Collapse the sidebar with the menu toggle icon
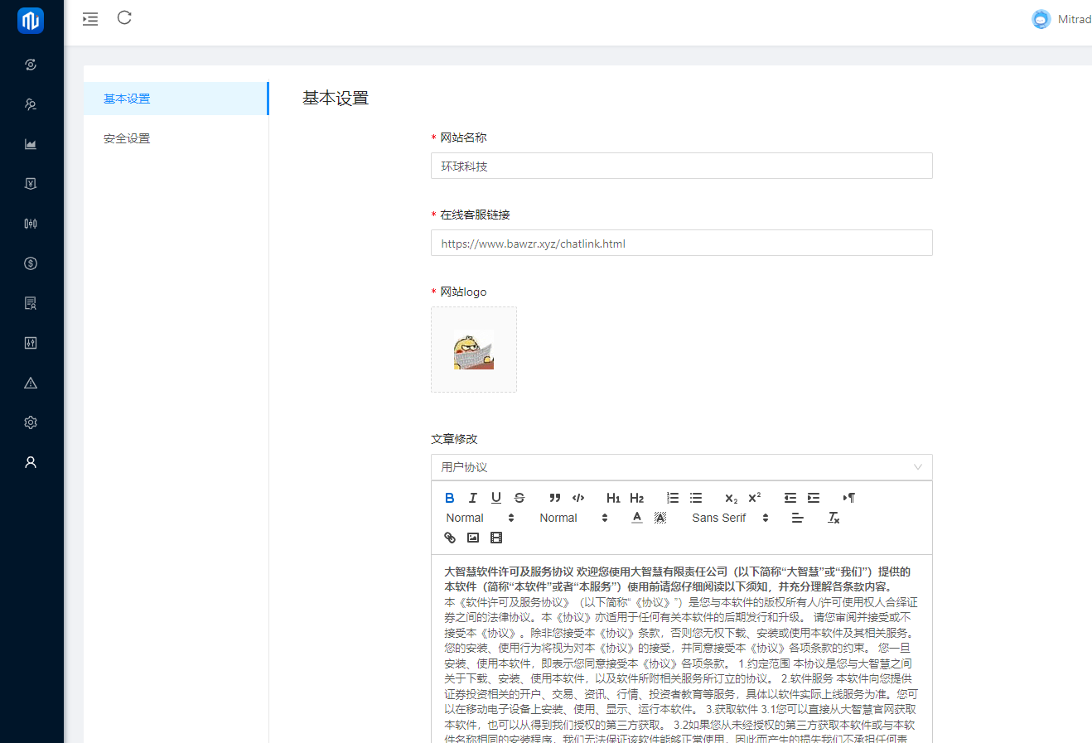The height and width of the screenshot is (743, 1092). (90, 18)
